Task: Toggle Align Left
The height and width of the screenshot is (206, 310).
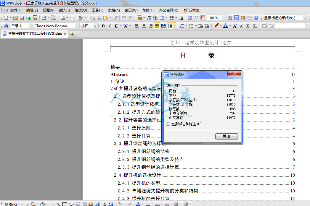Action: (137, 26)
